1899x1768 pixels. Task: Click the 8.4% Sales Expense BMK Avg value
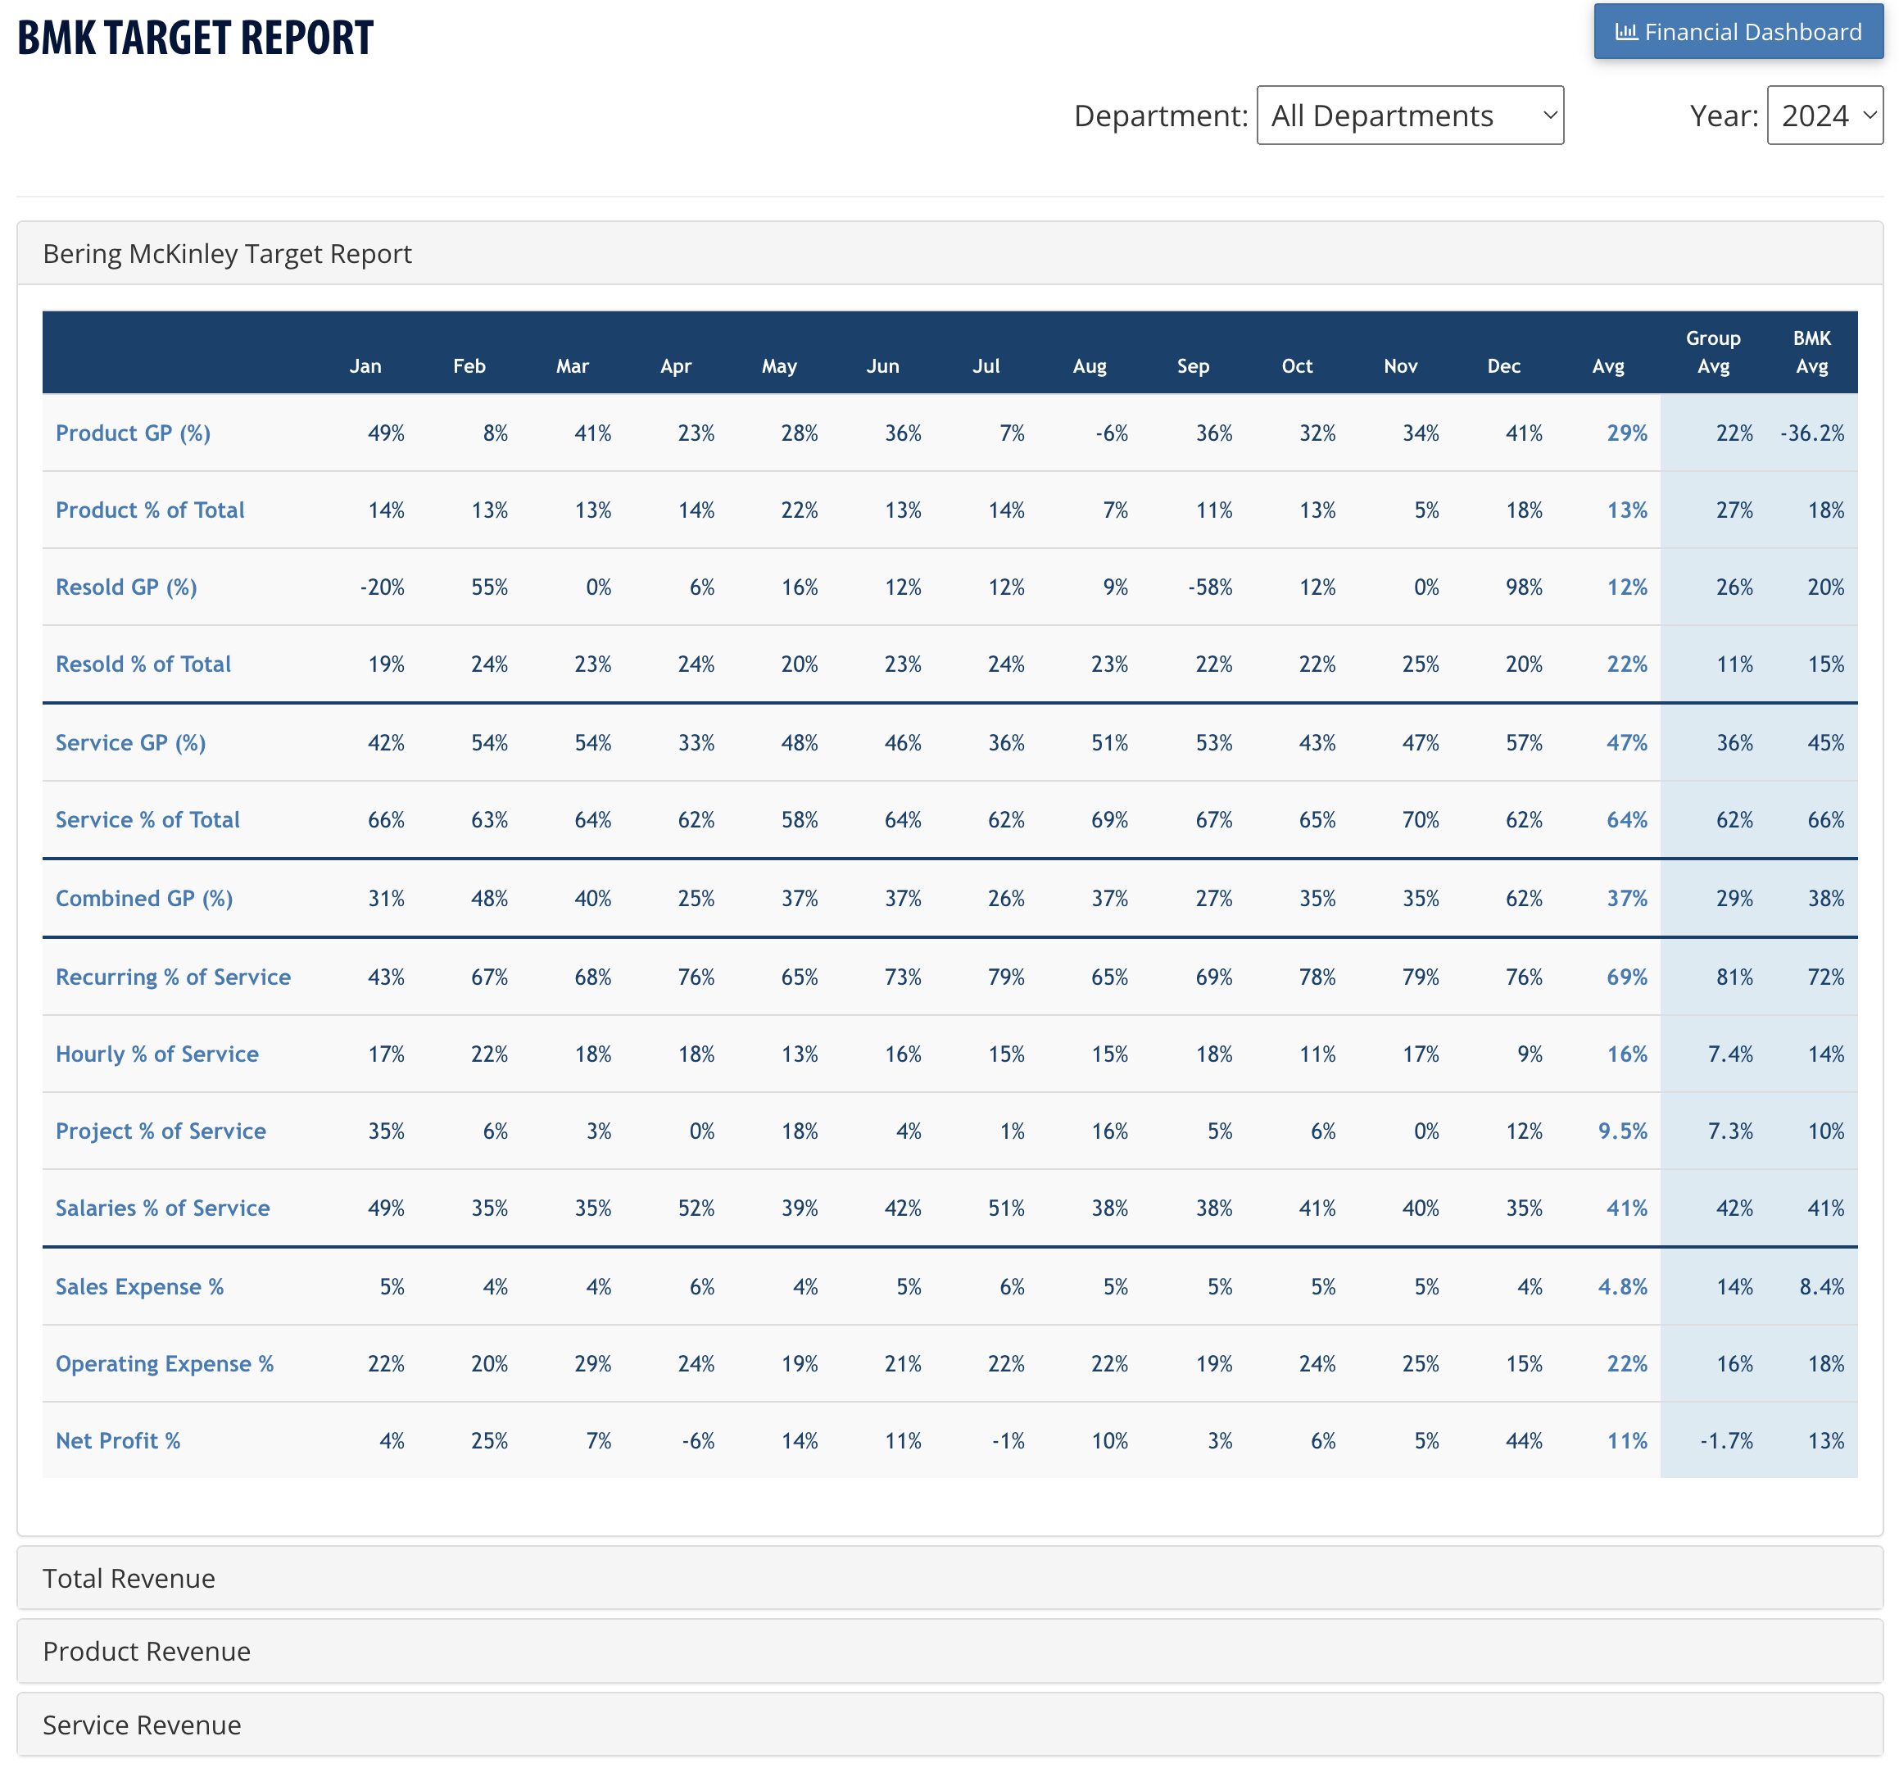[1822, 1286]
